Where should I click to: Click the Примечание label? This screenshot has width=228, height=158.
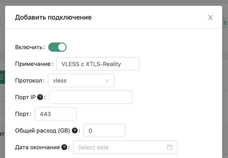(x=33, y=64)
